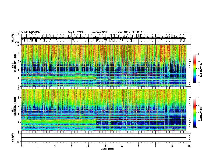Screen dimensions: 213x164
Task: Click the ch.1 color bar's log(PSD) label
Action: point(201,70)
